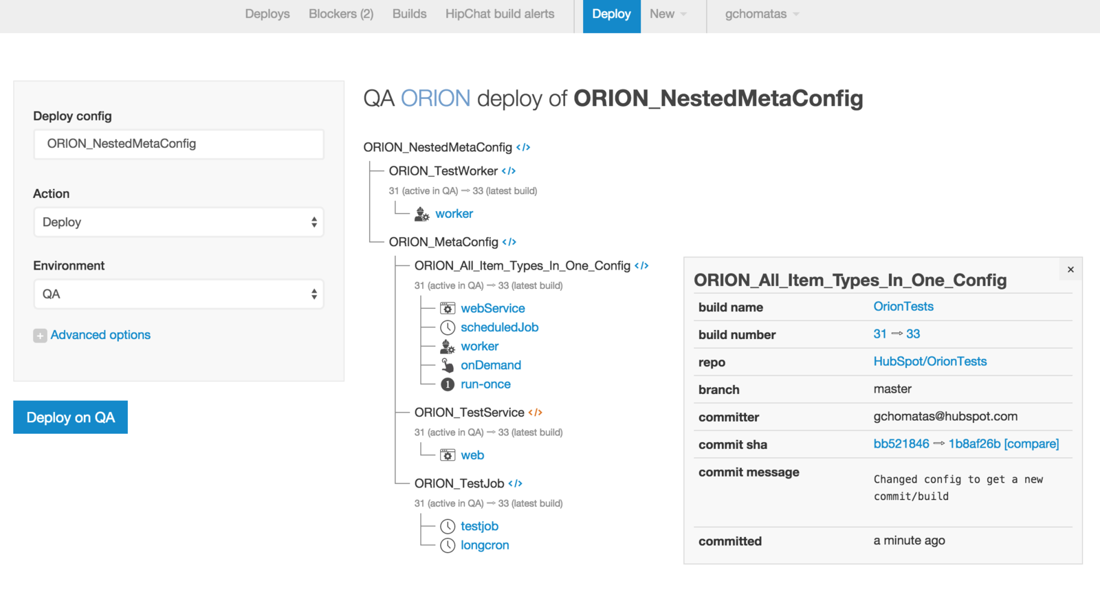
Task: Click worker icon under ORION_TestWorker
Action: 422,214
